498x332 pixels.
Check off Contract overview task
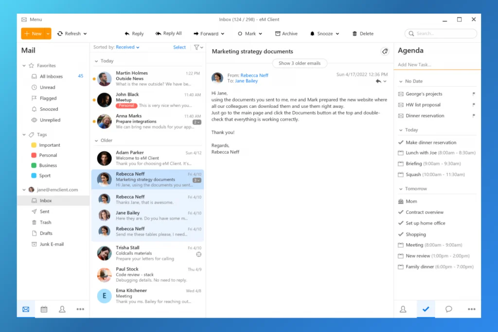click(x=401, y=212)
